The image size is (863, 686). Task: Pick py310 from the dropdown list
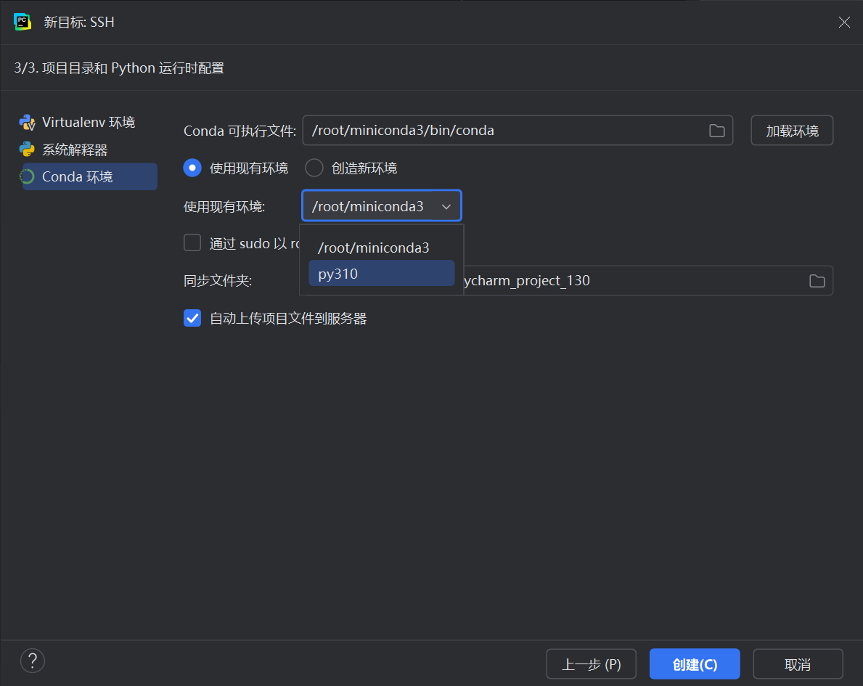[x=381, y=274]
